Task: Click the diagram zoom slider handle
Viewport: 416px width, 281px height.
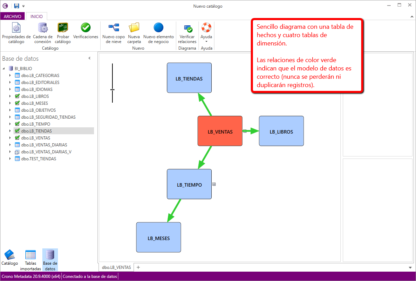Action: point(112,90)
